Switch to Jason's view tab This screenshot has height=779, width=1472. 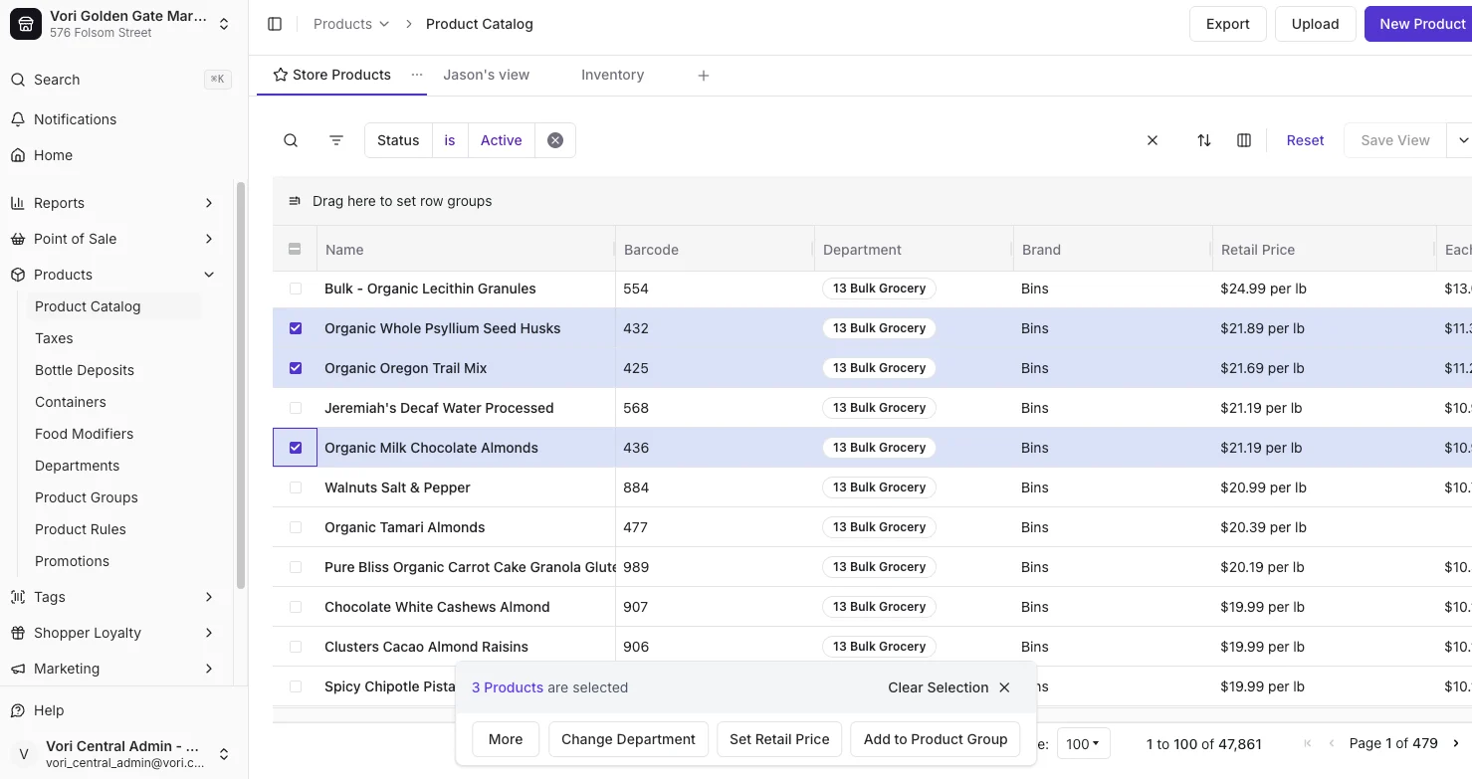(487, 75)
